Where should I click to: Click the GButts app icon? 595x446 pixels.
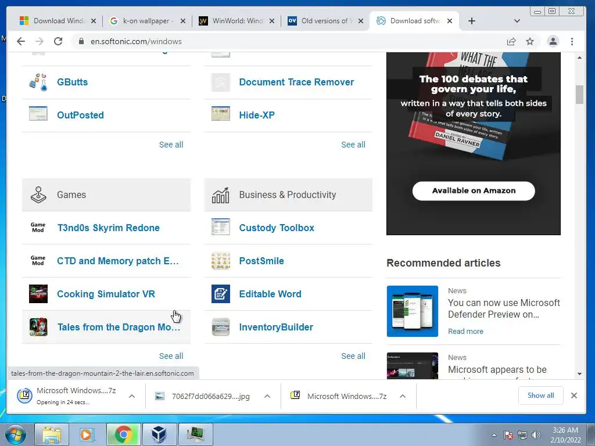(x=38, y=82)
